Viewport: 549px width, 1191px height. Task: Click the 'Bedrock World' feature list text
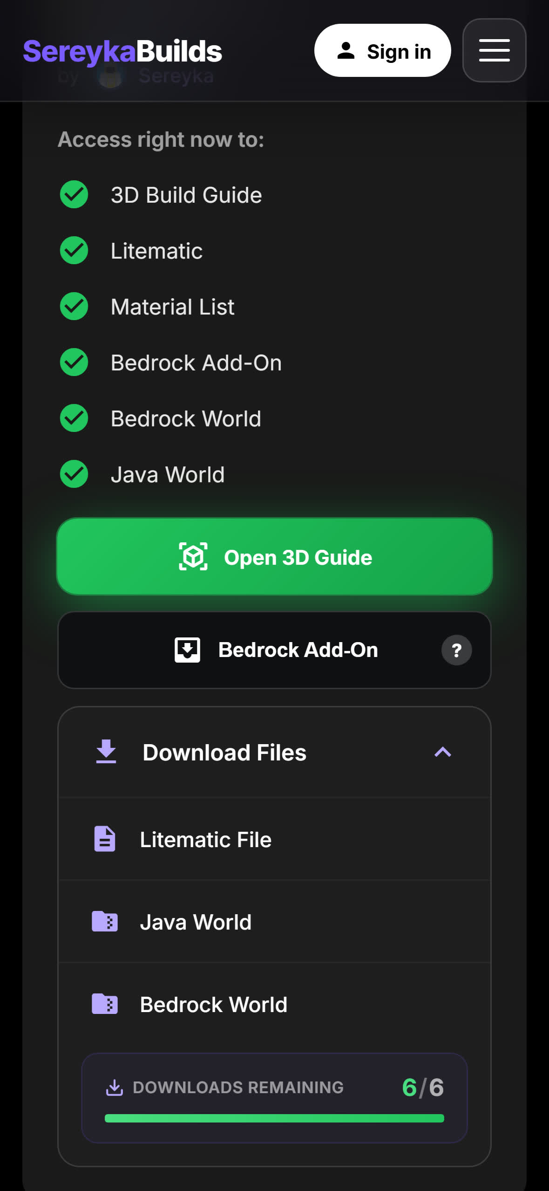[186, 418]
